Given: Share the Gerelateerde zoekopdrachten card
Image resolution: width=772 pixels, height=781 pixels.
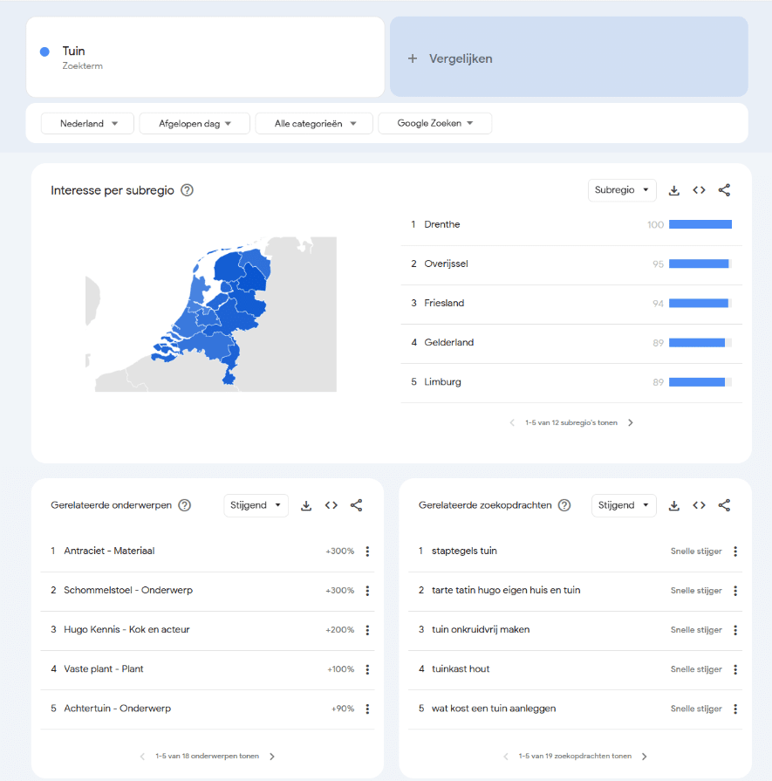Looking at the screenshot, I should point(724,505).
